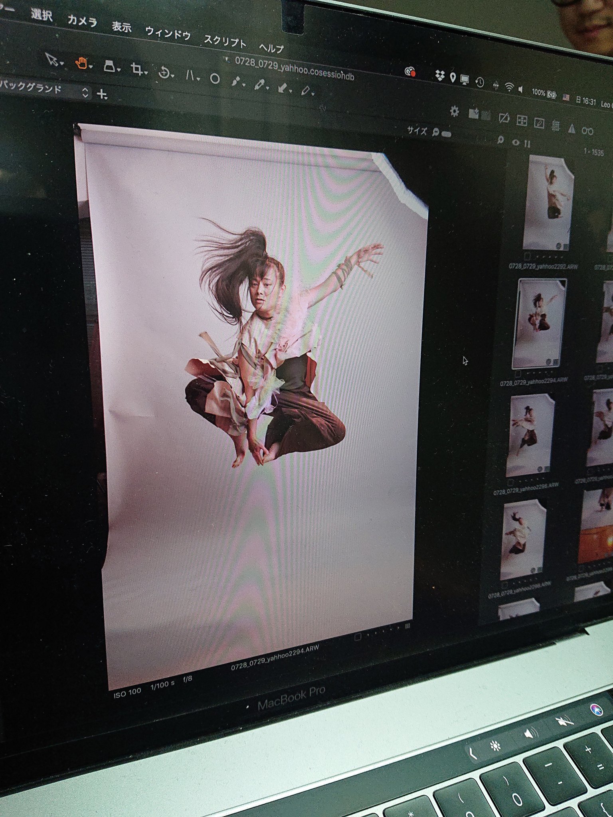The image size is (613, 817).
Task: Click the Leo user name in menu bar
Action: point(606,104)
